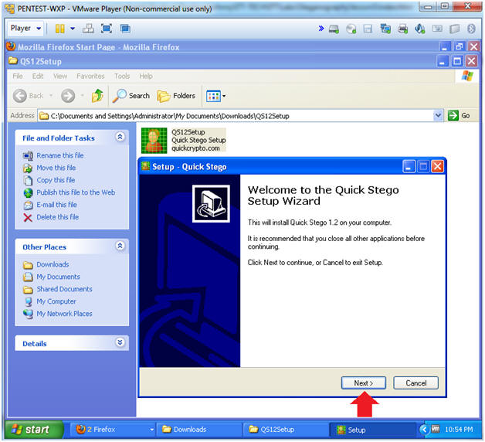Switch to Downloads taskbar window
485x442 pixels.
(x=198, y=430)
